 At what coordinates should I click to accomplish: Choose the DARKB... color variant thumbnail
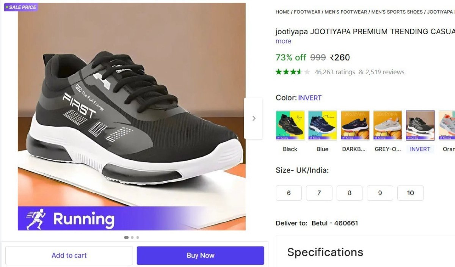tap(355, 126)
